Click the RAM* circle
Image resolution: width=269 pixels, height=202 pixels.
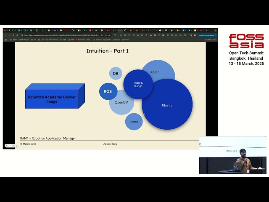click(159, 70)
